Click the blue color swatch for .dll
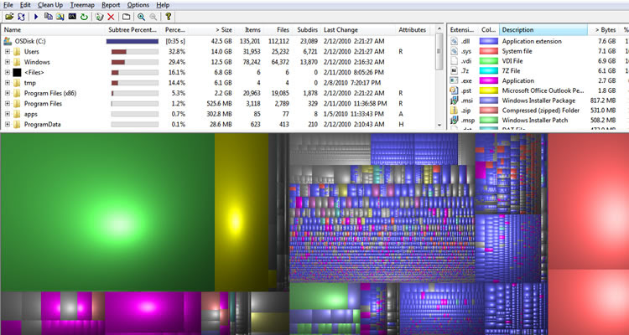 [489, 41]
